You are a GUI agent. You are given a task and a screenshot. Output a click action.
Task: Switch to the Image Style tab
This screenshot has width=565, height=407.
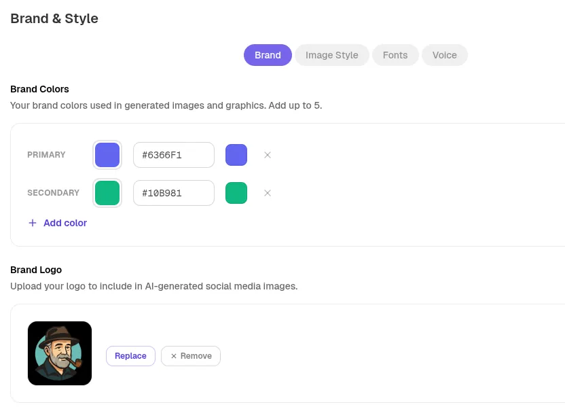coord(332,55)
